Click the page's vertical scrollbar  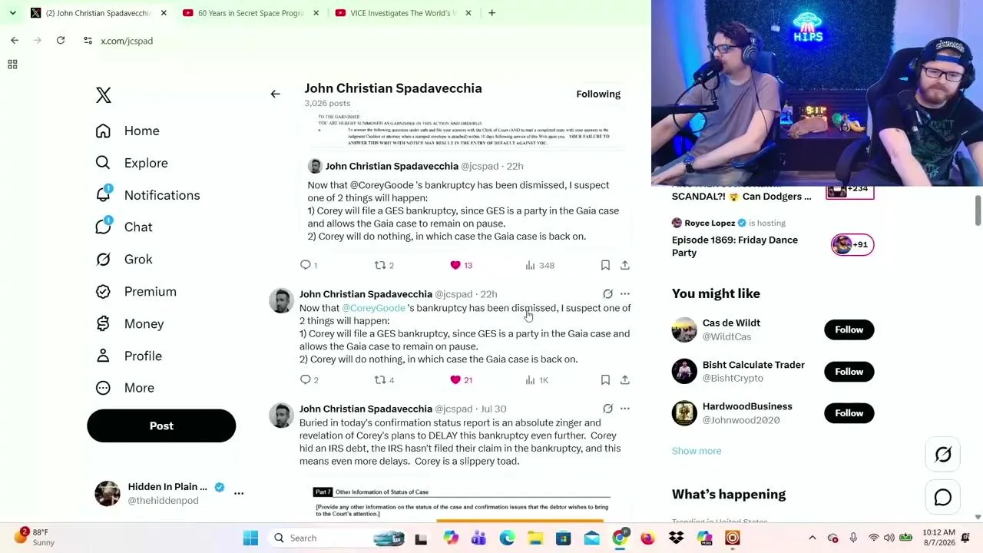978,211
